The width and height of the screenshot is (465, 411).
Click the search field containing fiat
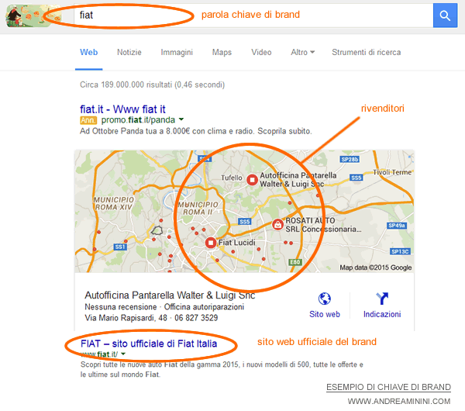click(253, 16)
